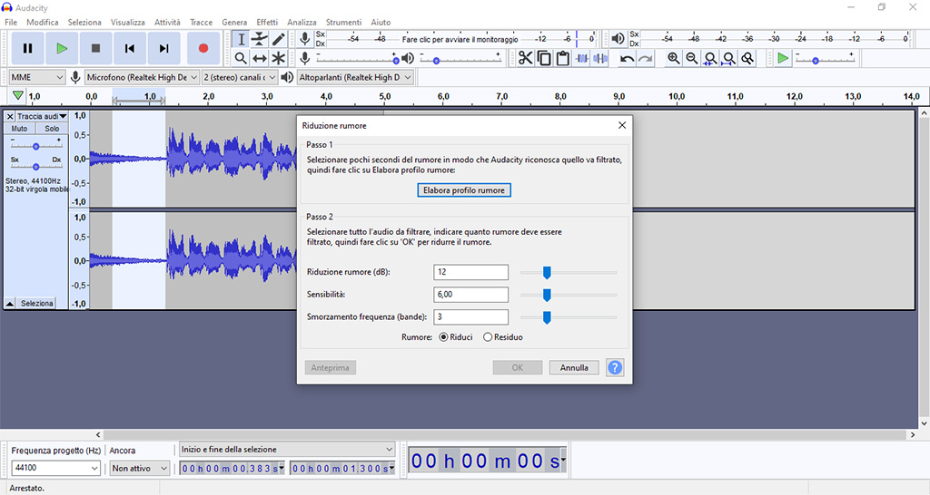This screenshot has width=930, height=495.
Task: Close the Riduzione rumore dialog
Action: 621,125
